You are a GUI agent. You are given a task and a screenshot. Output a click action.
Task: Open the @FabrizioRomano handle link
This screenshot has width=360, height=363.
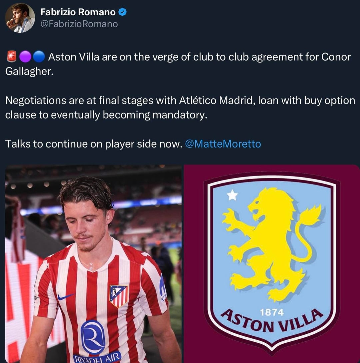pyautogui.click(x=79, y=24)
